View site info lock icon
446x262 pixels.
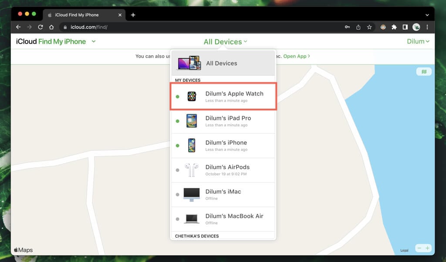[65, 27]
